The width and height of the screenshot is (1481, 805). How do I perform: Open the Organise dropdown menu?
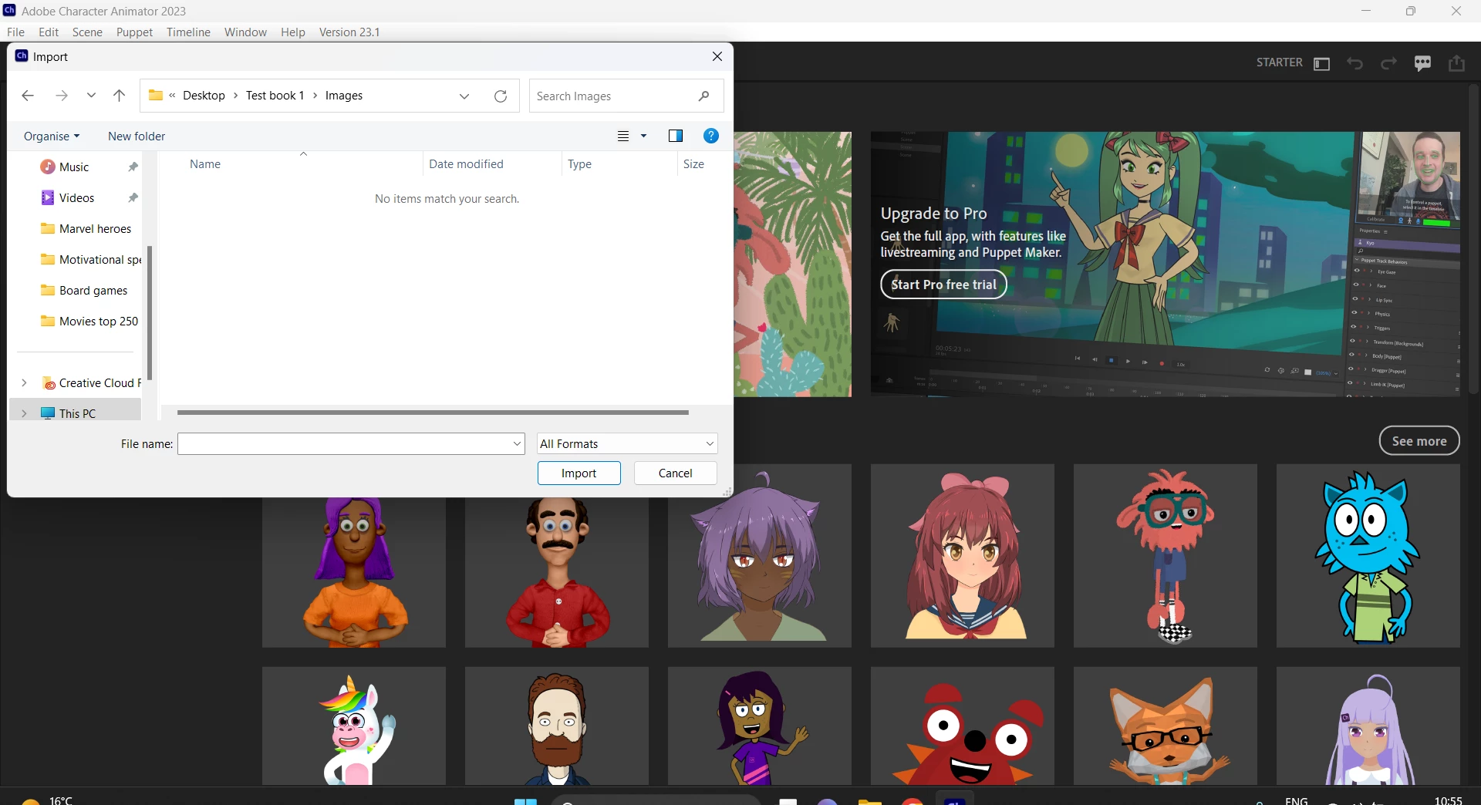click(52, 136)
